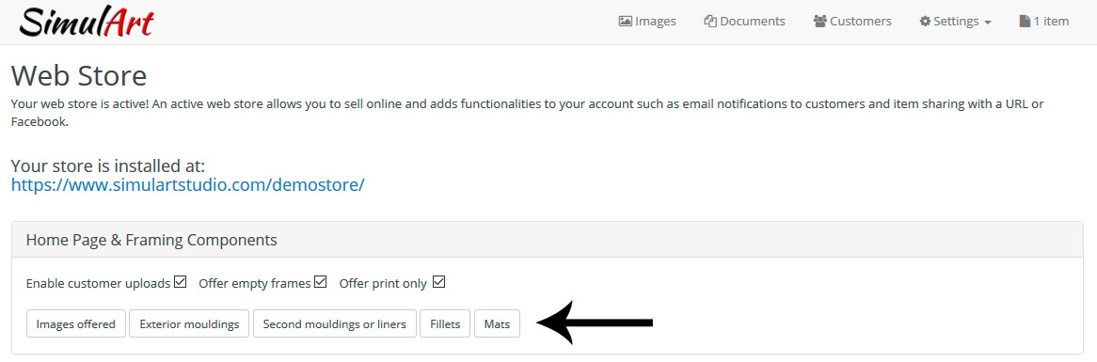Click the Images offered button
The width and height of the screenshot is (1097, 362).
76,323
